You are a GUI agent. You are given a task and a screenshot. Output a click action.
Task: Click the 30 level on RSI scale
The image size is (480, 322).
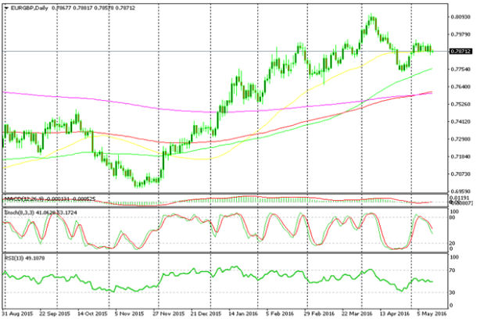pyautogui.click(x=453, y=292)
